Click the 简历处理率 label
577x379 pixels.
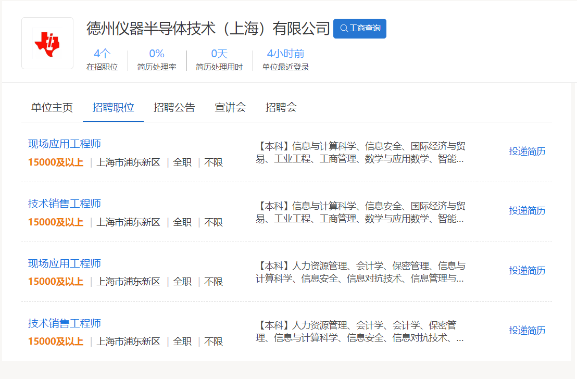(x=157, y=67)
